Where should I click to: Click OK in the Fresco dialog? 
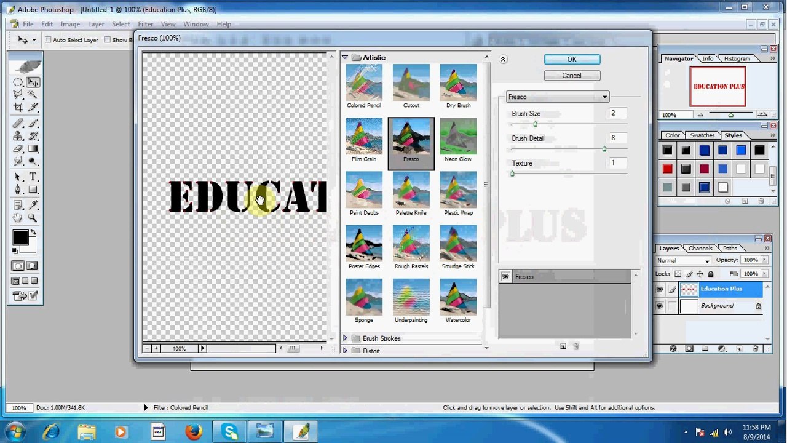click(x=572, y=59)
